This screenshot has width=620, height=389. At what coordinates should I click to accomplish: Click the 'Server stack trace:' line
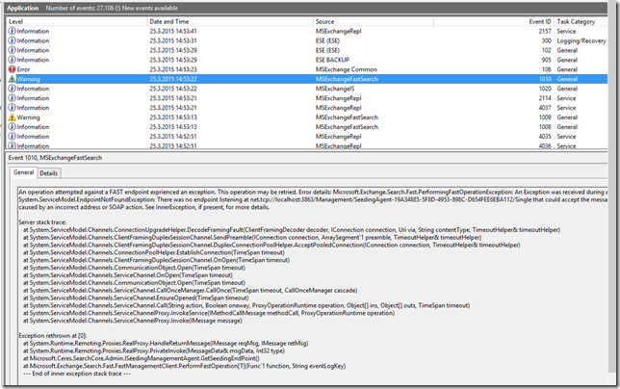point(42,222)
